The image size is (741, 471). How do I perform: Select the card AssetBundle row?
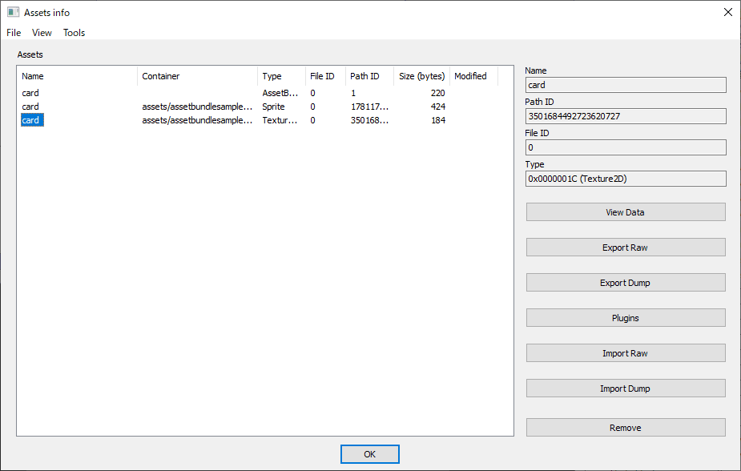30,93
